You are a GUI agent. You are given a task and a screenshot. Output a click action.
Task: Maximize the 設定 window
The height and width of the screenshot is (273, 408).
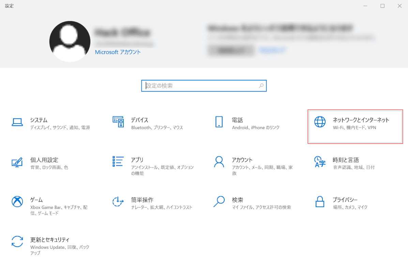(x=382, y=6)
